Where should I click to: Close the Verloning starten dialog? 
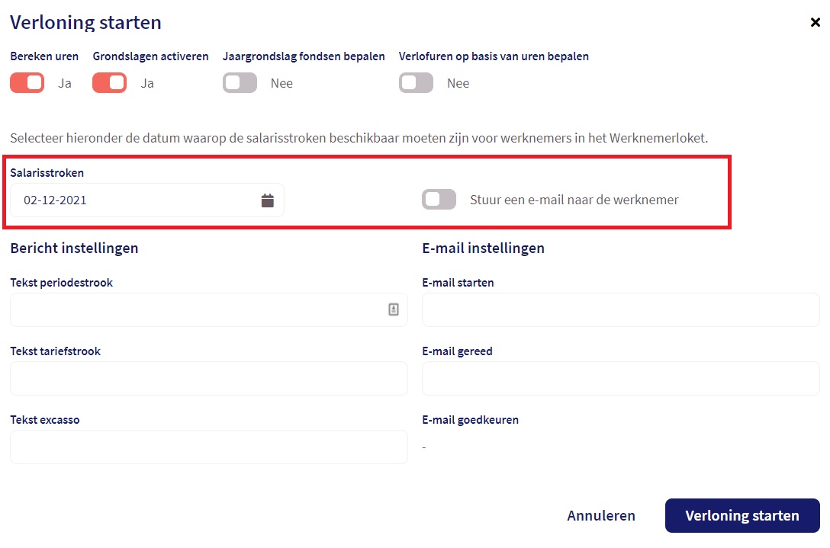pos(815,23)
